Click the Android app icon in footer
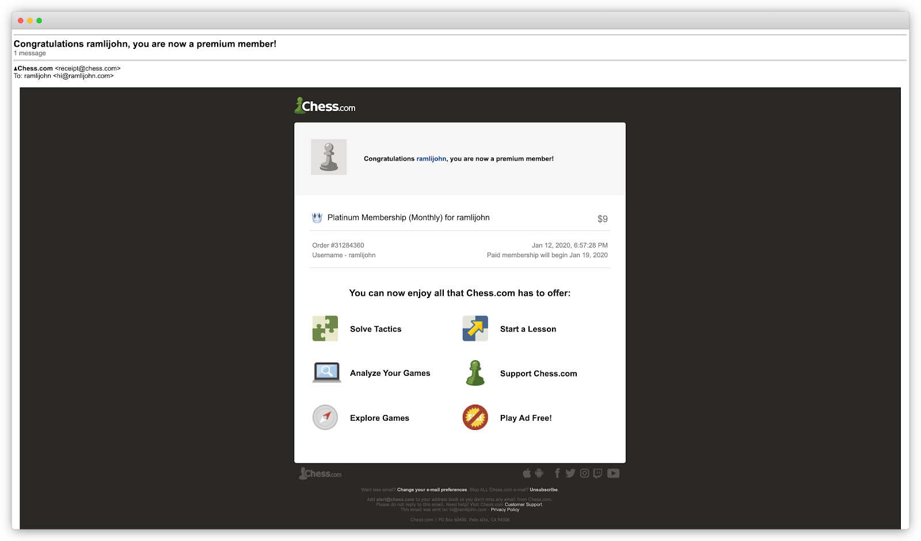921x541 pixels. 539,473
